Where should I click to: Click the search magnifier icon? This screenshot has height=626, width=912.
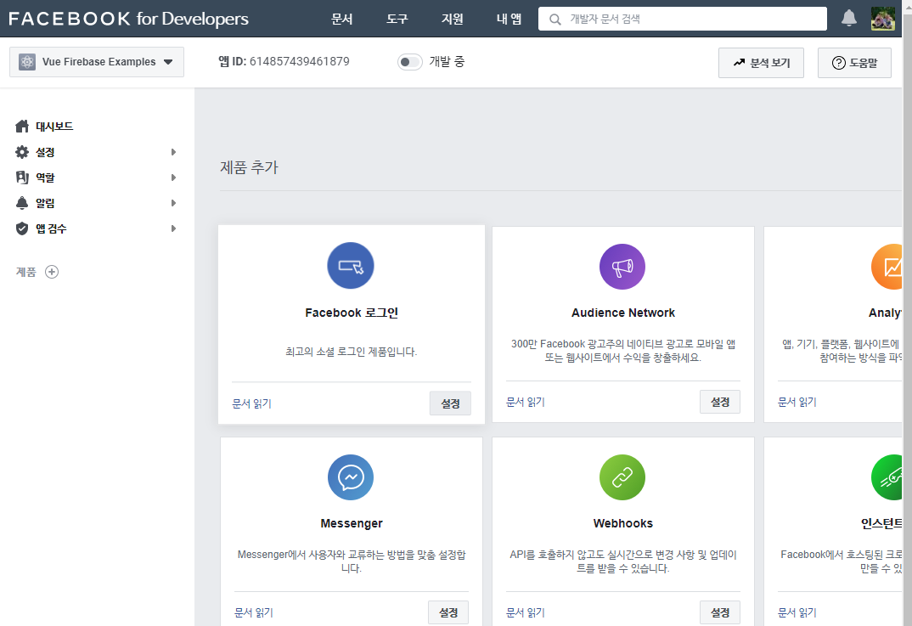[x=555, y=20]
